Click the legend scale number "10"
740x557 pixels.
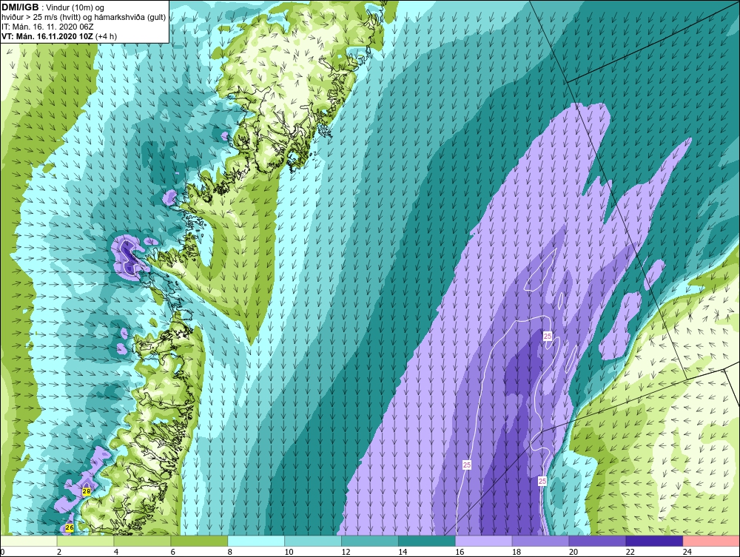(289, 552)
